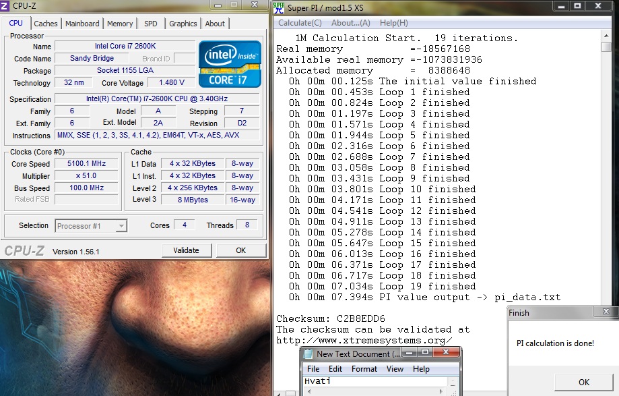Open the Help(H) menu in Super PI
Image resolution: width=619 pixels, height=396 pixels.
coord(393,23)
